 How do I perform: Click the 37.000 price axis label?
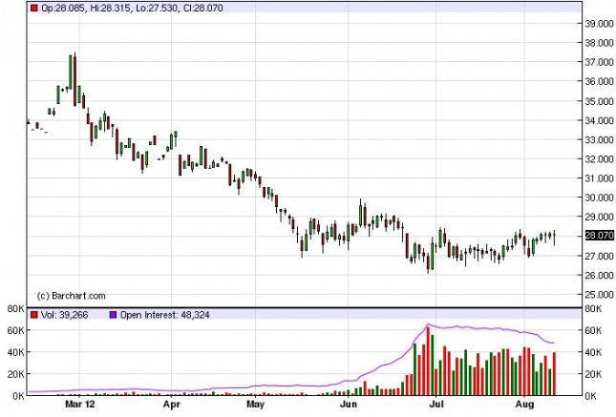tap(599, 62)
